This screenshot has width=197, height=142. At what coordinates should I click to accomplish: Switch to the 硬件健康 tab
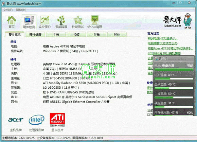(x=35, y=35)
